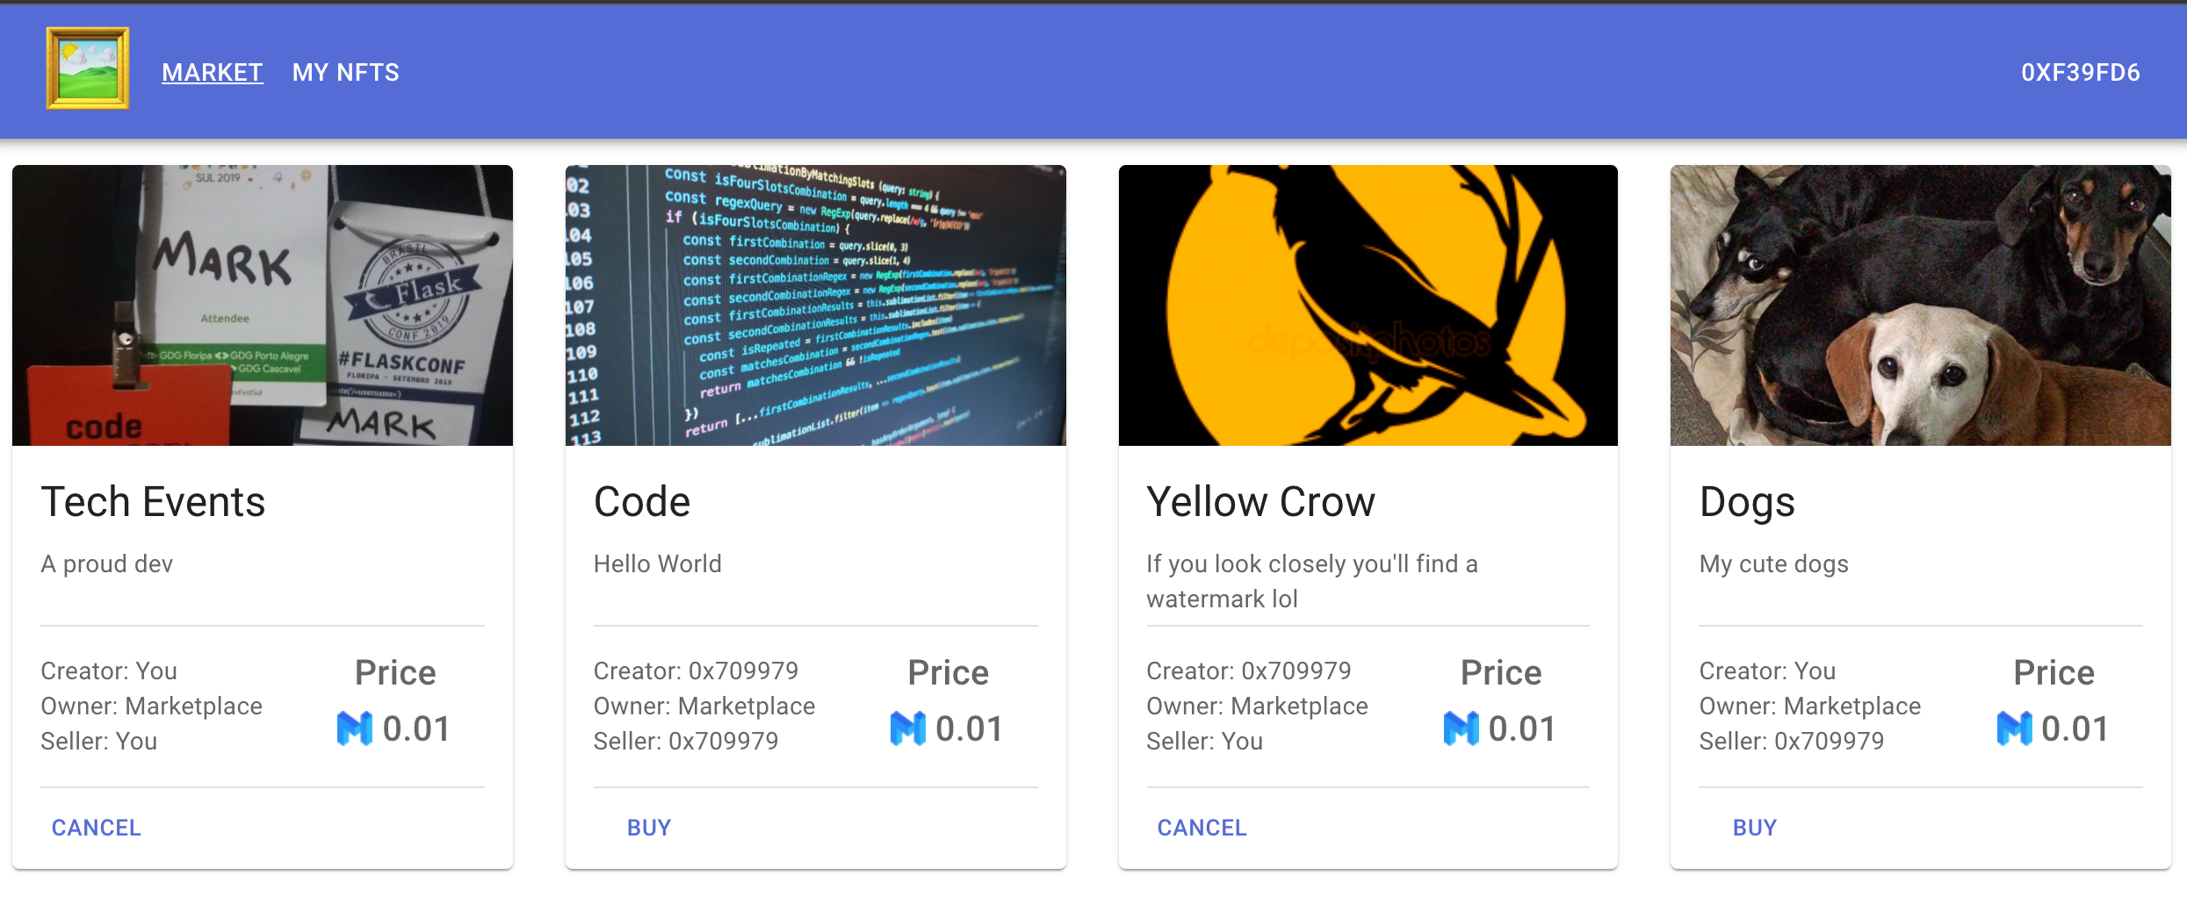Click the Polygon icon on Code price
Screen dimensions: 2187x918
click(907, 728)
